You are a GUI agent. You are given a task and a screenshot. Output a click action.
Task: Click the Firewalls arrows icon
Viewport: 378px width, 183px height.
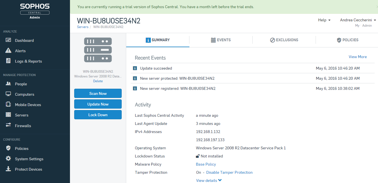[x=8, y=125]
